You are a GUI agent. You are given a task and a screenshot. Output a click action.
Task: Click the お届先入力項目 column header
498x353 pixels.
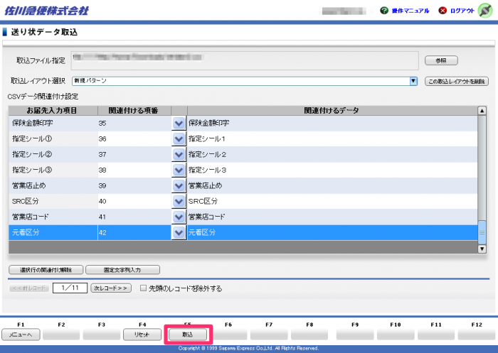(53, 111)
